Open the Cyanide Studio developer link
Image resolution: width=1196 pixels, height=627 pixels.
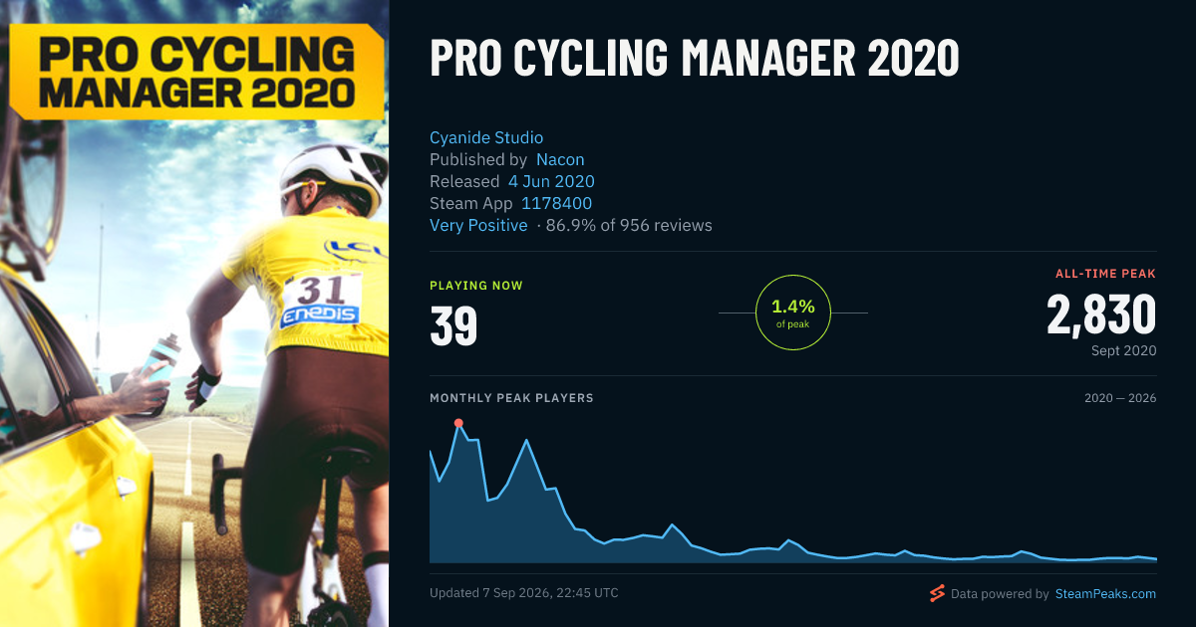pyautogui.click(x=486, y=137)
